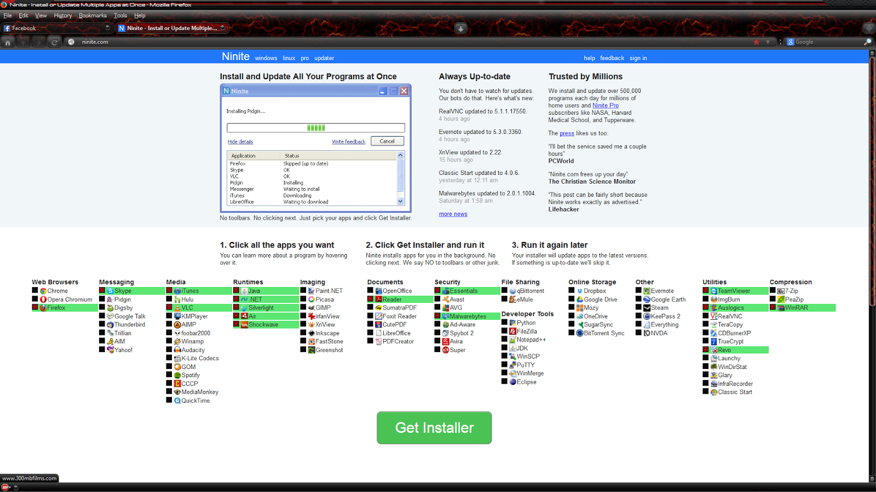Click the Audacity app icon

pyautogui.click(x=177, y=350)
